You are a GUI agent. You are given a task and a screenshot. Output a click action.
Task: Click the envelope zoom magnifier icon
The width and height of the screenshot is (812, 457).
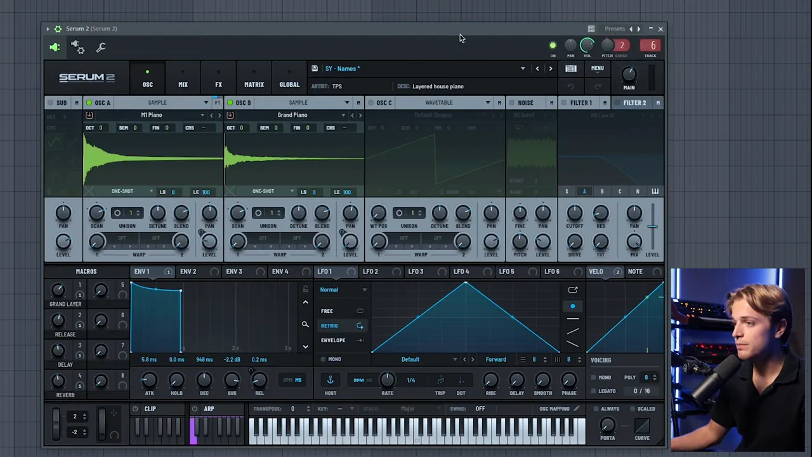click(x=305, y=325)
